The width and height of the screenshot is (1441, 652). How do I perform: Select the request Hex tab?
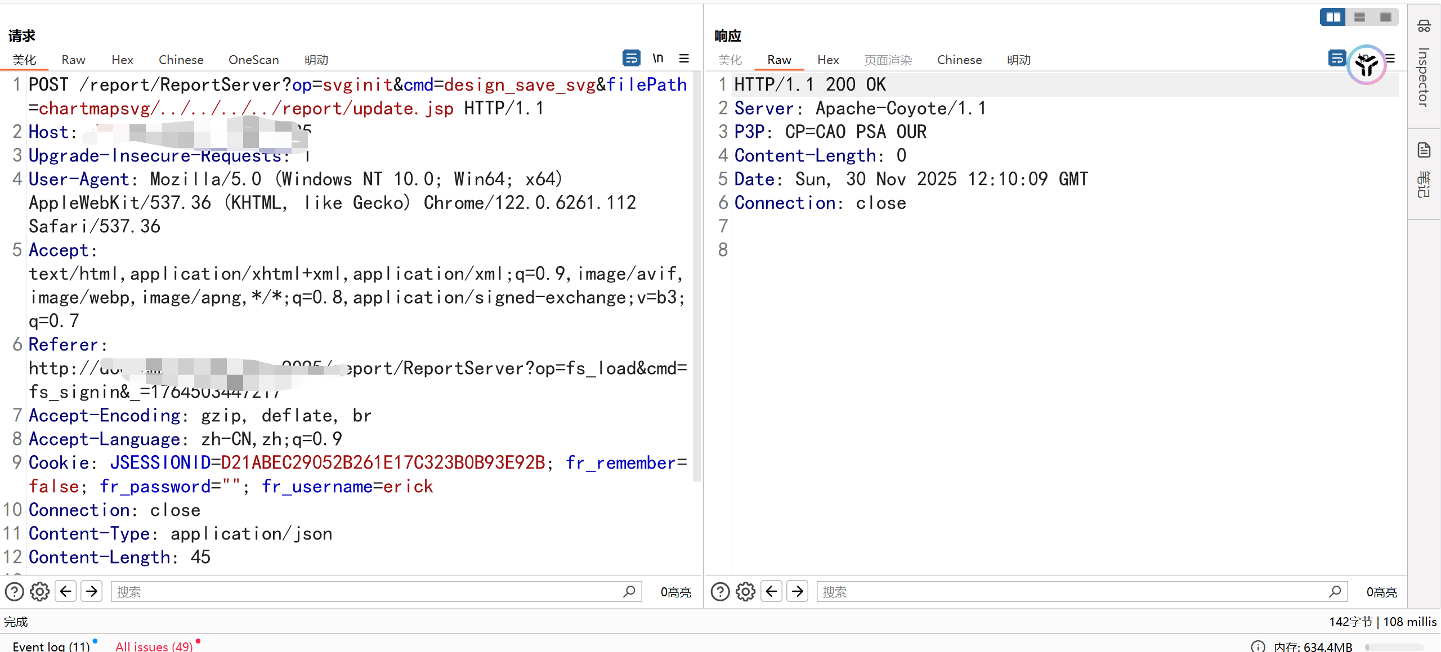tap(122, 60)
